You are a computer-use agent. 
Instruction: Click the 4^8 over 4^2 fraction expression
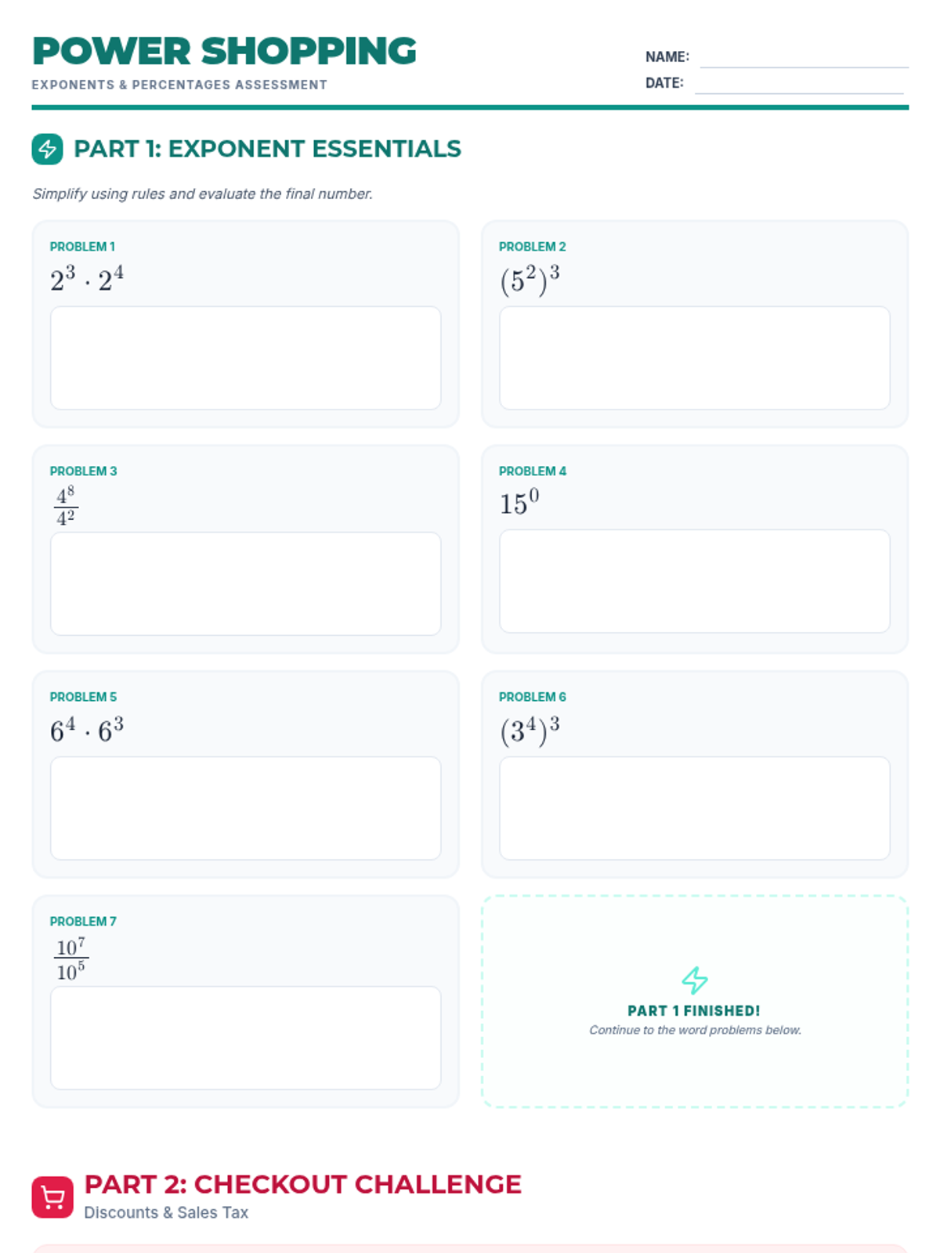coord(66,506)
